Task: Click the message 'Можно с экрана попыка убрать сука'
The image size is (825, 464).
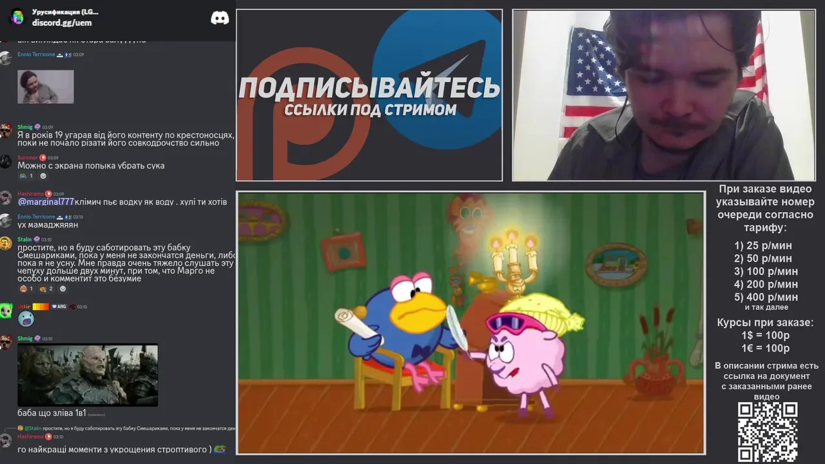Action: coord(91,166)
